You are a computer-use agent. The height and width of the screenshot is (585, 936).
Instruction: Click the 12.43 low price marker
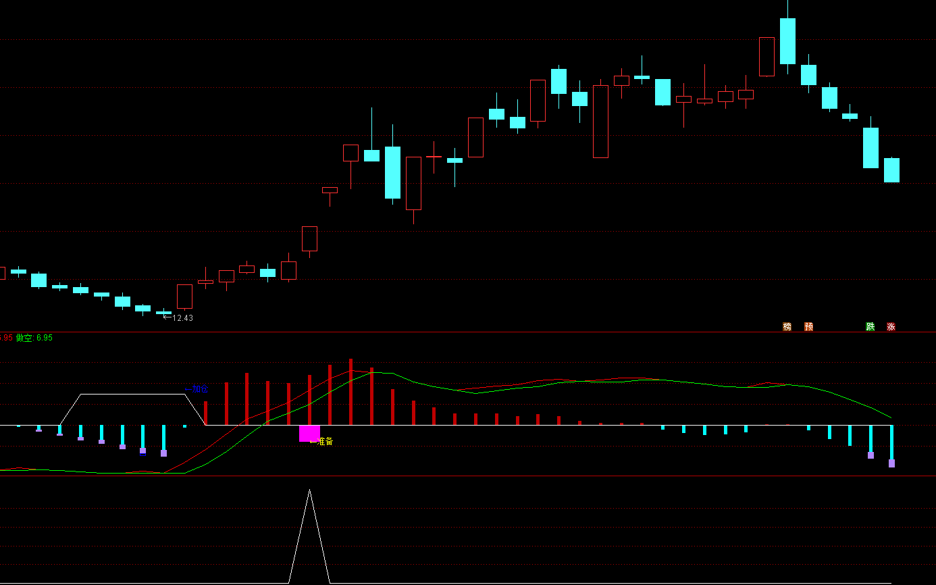point(182,317)
